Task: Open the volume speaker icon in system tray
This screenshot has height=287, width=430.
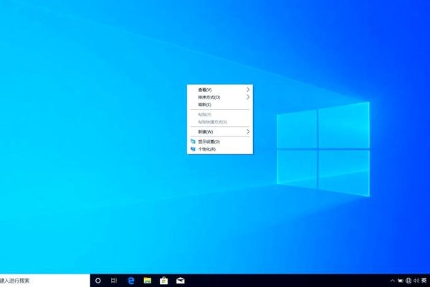Action: tap(416, 281)
